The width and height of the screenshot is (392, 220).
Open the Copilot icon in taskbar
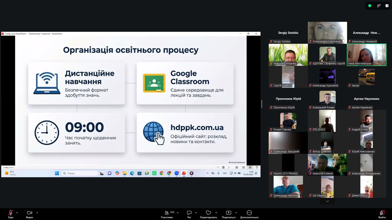(117, 173)
